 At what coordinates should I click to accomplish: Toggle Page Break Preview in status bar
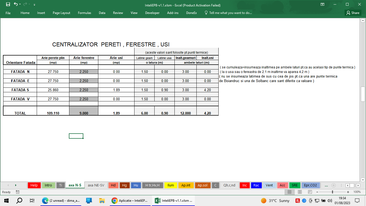coord(309,192)
